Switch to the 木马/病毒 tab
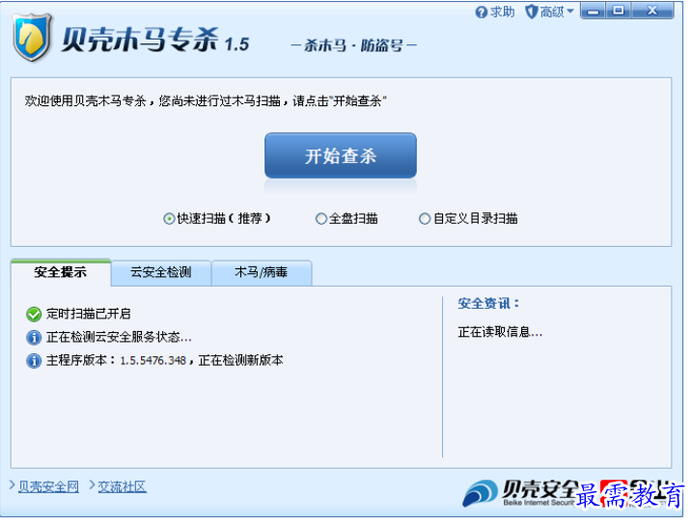 [x=262, y=272]
